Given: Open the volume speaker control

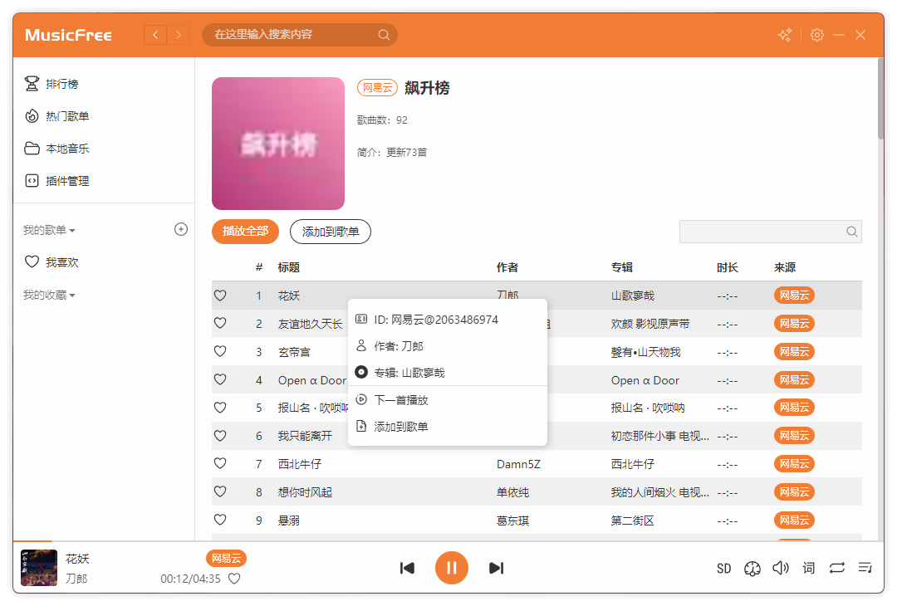Looking at the screenshot, I should pyautogui.click(x=780, y=568).
